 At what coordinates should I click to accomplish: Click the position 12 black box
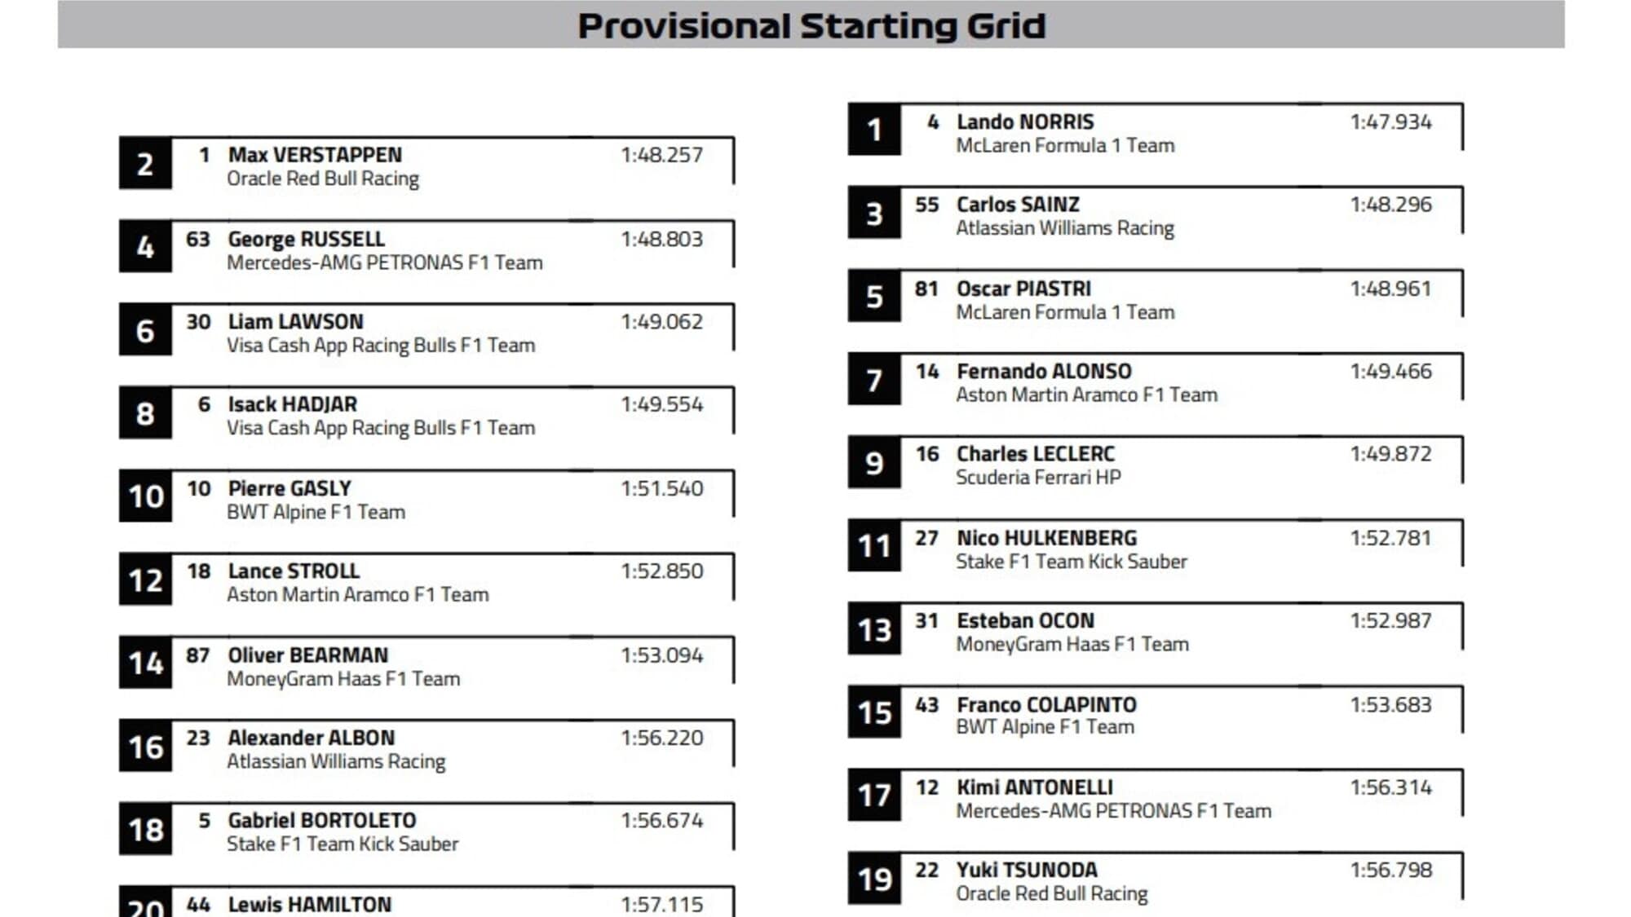point(145,580)
